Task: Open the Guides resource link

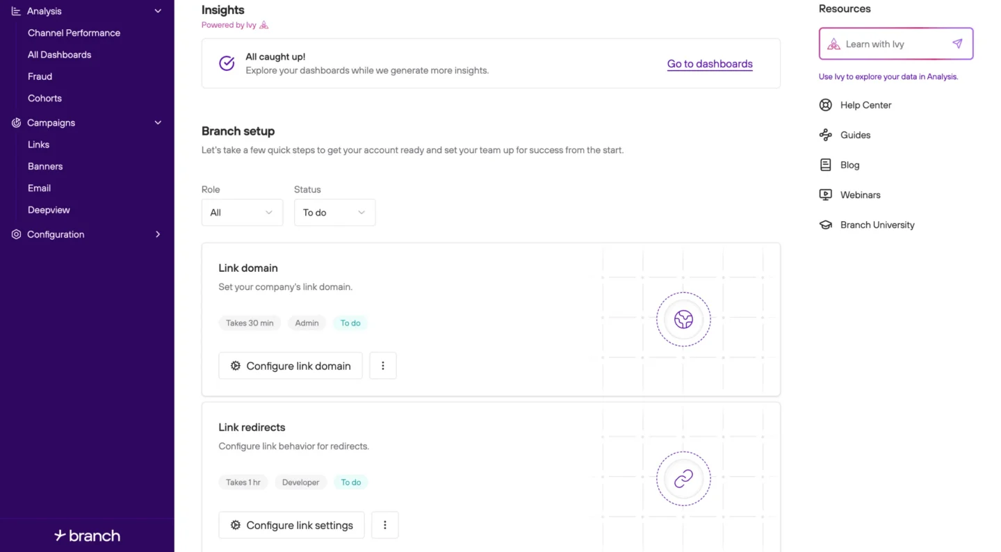Action: [855, 135]
